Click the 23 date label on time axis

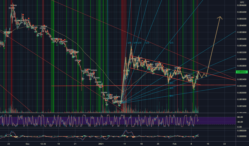(9, 144)
